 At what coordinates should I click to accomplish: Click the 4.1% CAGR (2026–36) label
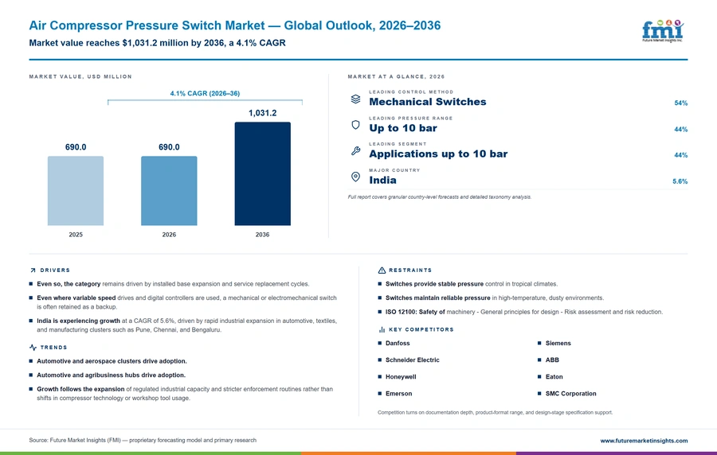tap(205, 93)
